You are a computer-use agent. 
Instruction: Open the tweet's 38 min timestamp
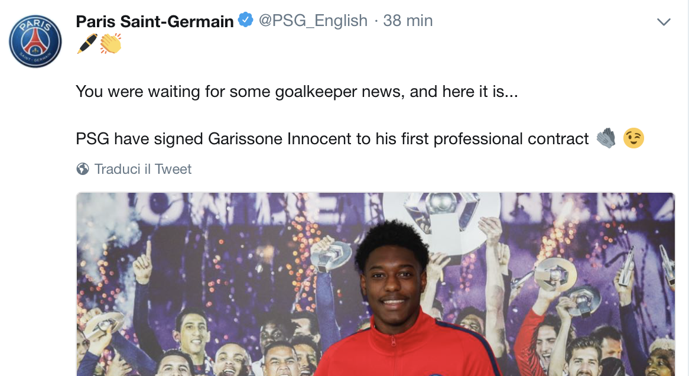coord(408,21)
